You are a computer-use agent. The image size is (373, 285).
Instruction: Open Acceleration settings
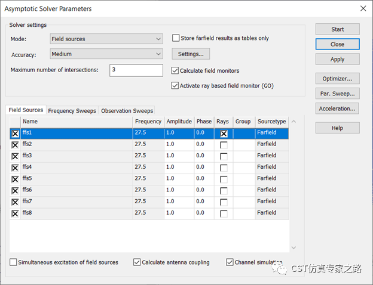point(337,109)
